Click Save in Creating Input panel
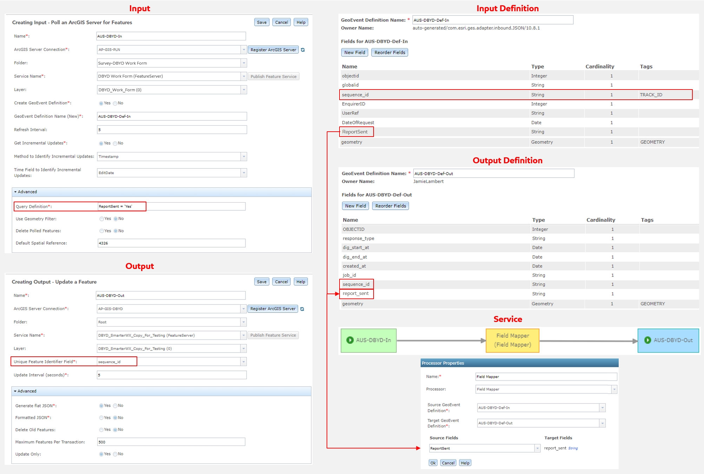The height and width of the screenshot is (474, 704). (x=262, y=22)
